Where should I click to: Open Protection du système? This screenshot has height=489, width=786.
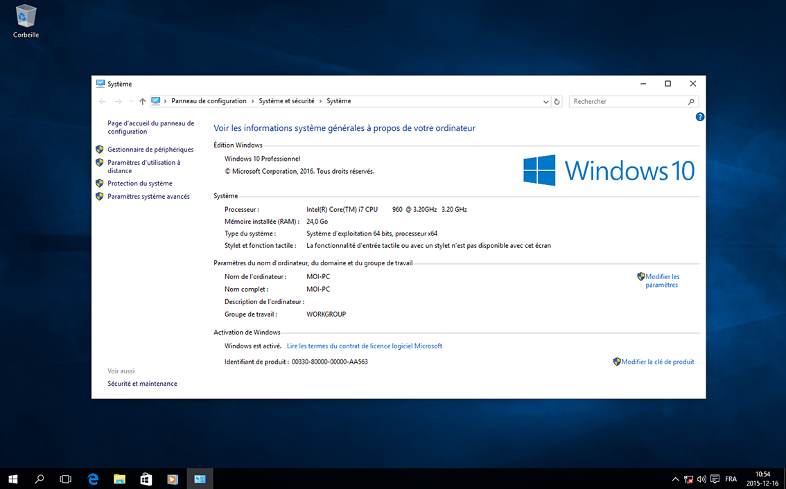[140, 184]
